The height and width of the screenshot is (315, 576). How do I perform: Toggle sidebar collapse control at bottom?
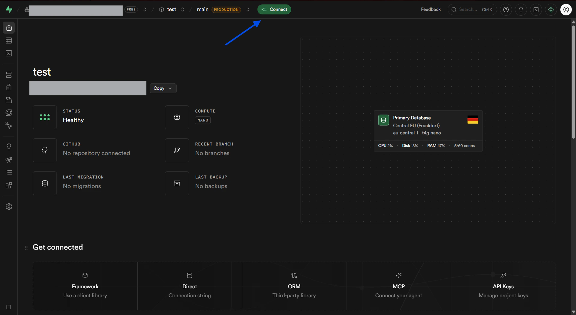click(9, 307)
